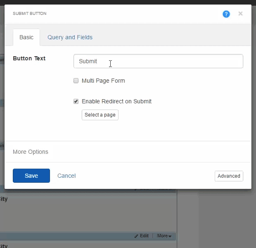
Task: Uncheck Enable Redirect on Submit
Action: (76, 101)
